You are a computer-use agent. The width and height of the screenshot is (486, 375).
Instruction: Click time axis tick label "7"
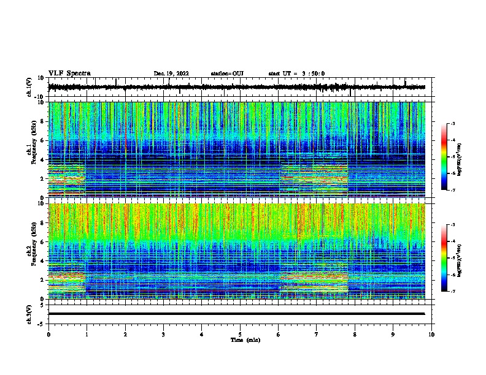click(x=317, y=335)
